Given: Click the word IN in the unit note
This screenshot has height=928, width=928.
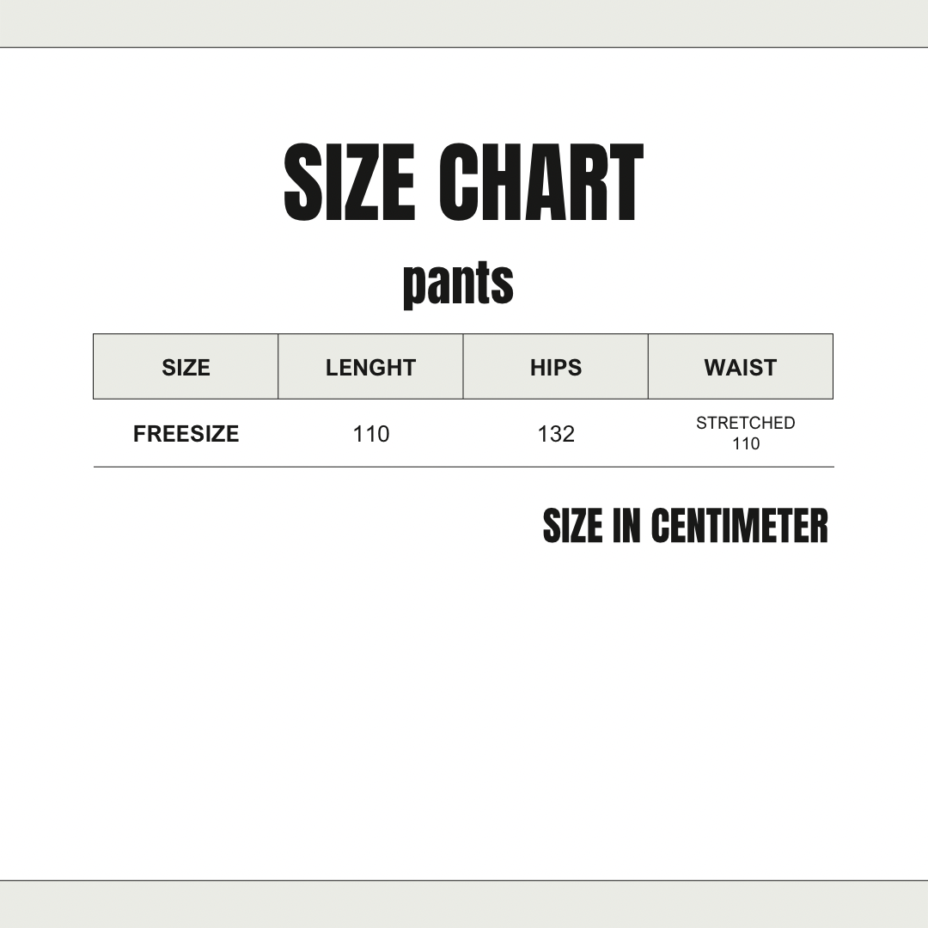Looking at the screenshot, I should pos(626,526).
